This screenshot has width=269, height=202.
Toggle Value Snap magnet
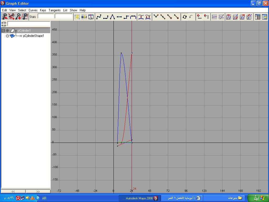point(206,17)
